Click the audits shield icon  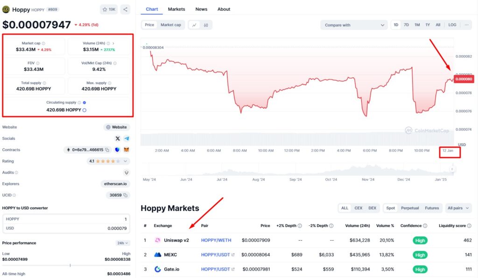126,173
